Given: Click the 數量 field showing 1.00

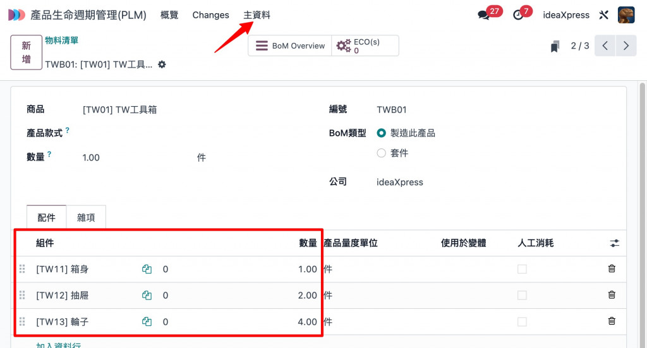Looking at the screenshot, I should coord(136,157).
